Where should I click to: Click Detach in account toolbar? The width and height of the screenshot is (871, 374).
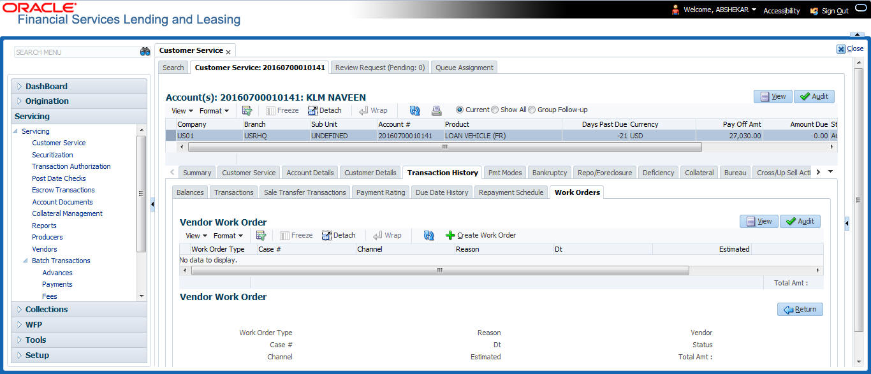325,110
